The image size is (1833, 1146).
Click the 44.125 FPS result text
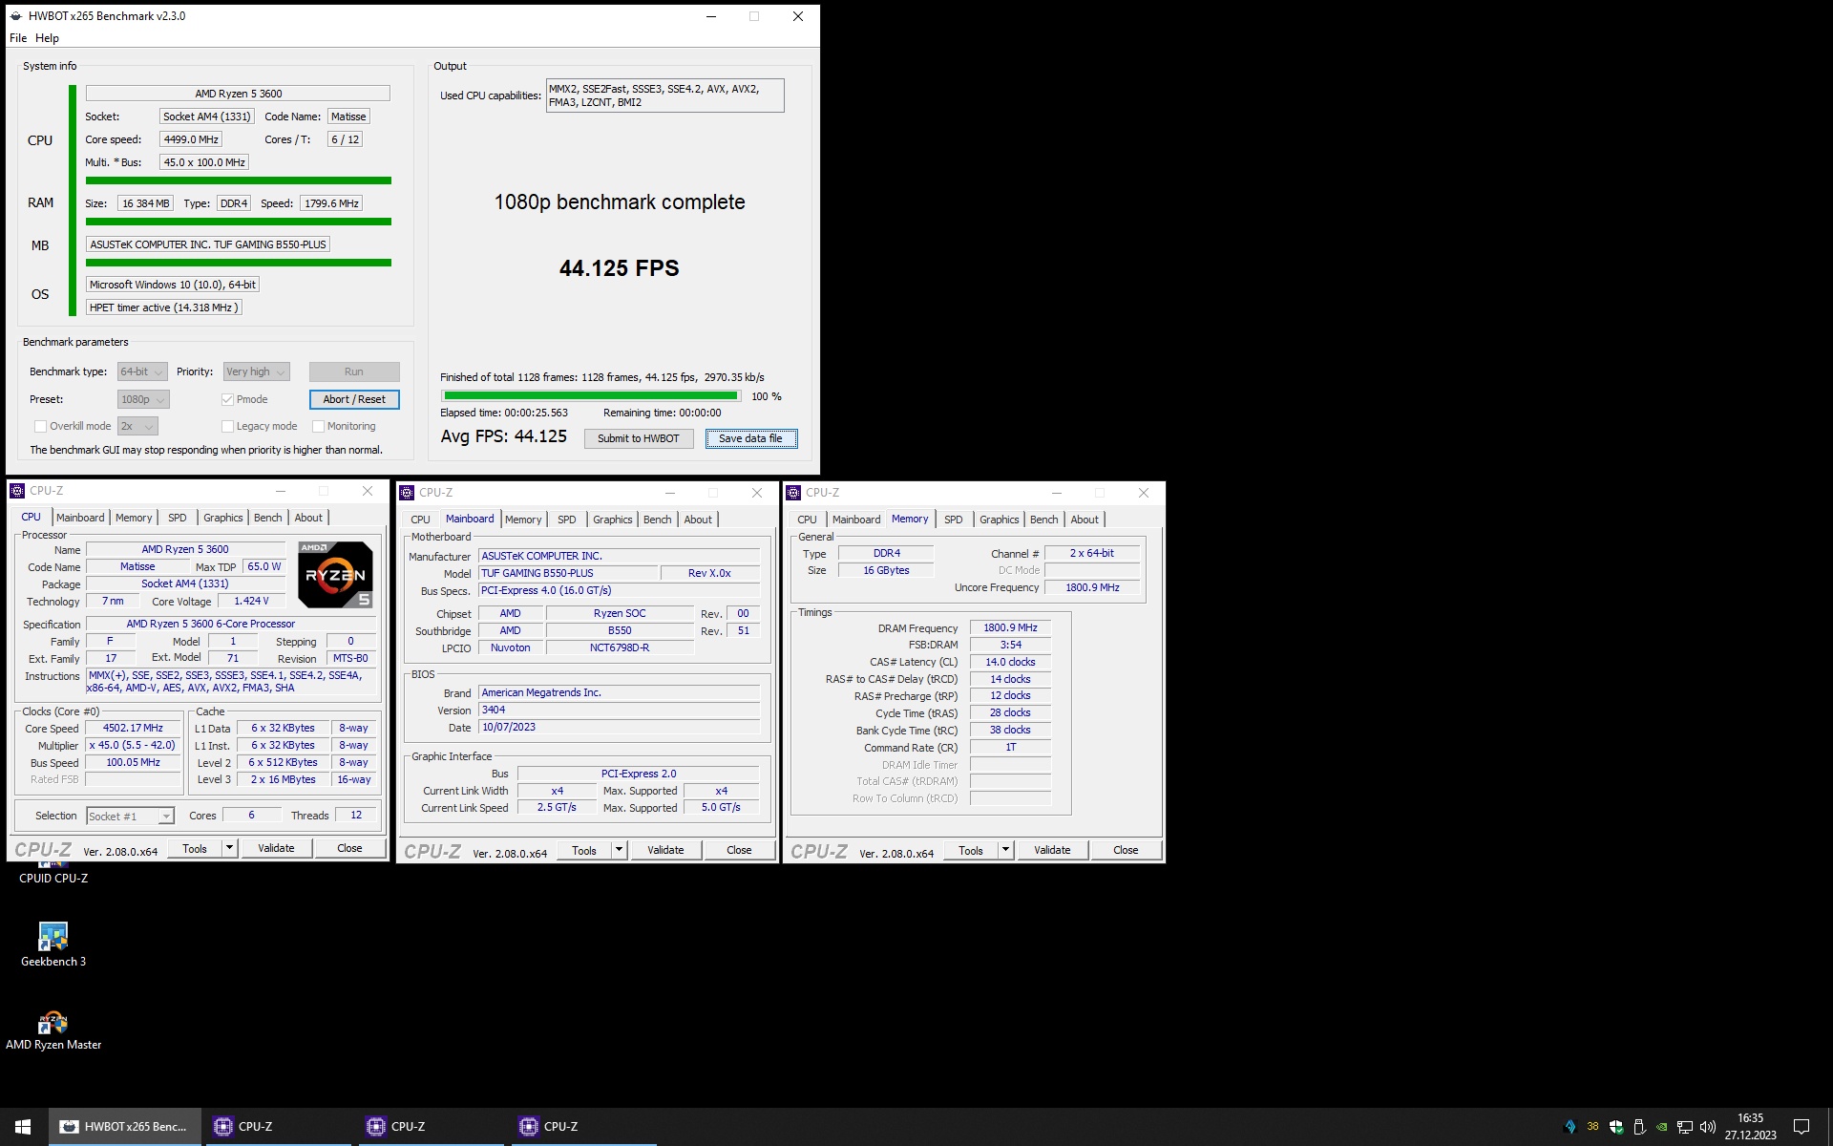pos(620,268)
